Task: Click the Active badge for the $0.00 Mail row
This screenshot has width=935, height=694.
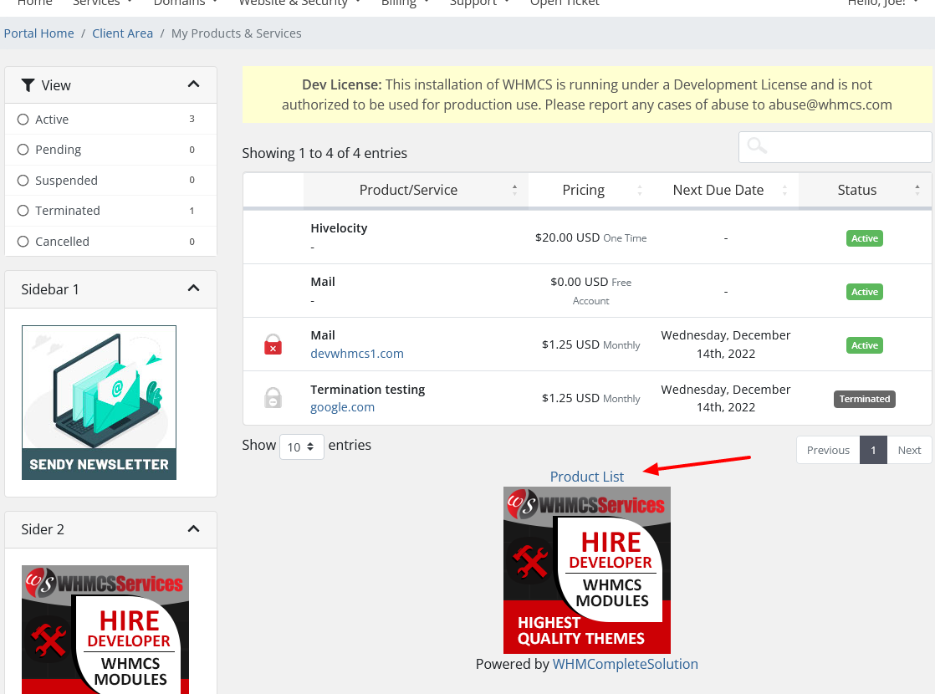Action: 865,292
